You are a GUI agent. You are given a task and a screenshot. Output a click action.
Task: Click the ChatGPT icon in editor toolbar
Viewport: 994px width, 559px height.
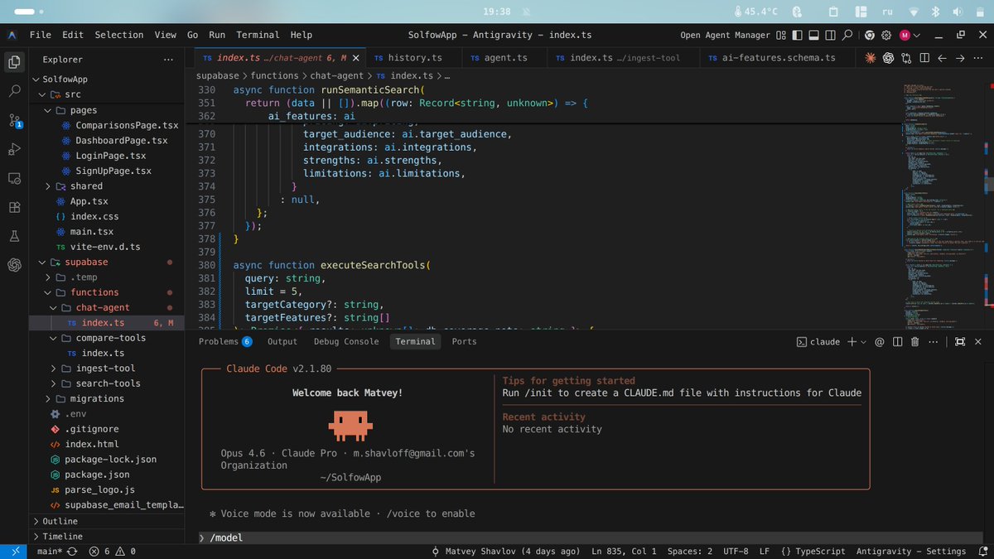click(889, 58)
